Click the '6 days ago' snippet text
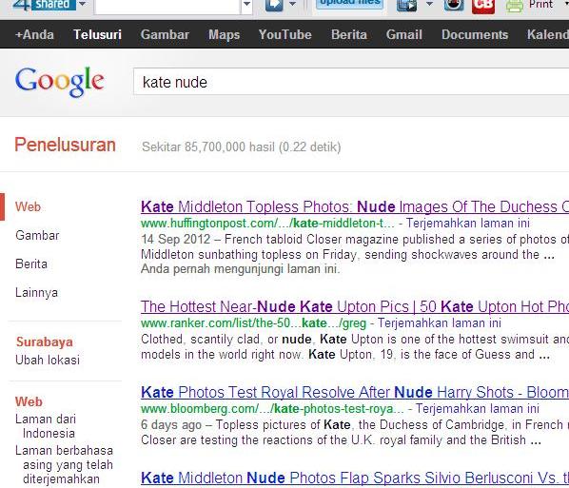569x488 pixels. point(171,425)
